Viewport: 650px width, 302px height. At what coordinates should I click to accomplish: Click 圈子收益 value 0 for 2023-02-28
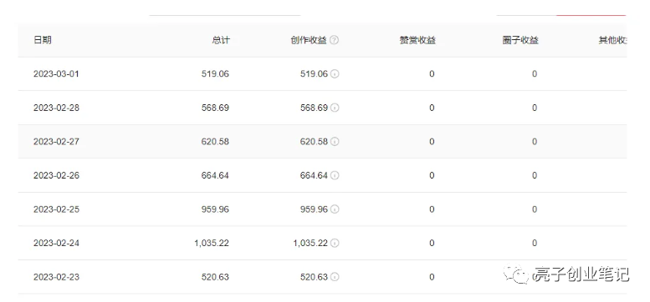[535, 108]
